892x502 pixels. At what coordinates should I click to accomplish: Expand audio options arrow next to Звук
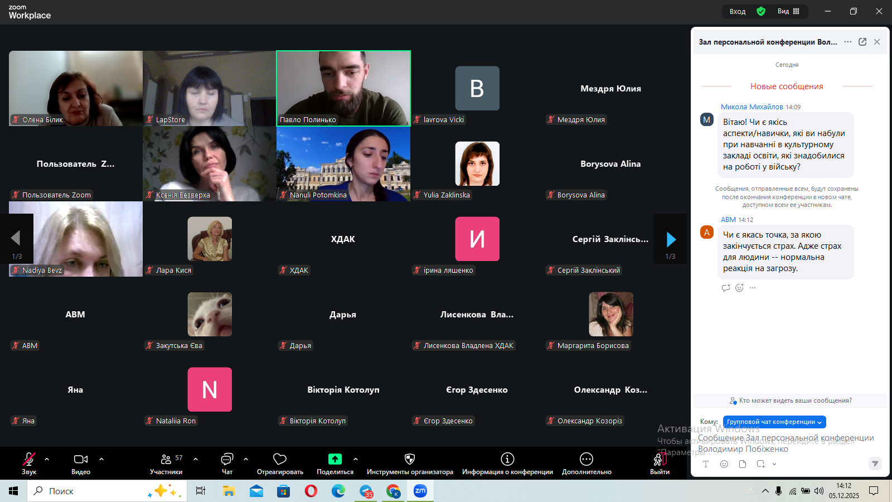click(47, 459)
